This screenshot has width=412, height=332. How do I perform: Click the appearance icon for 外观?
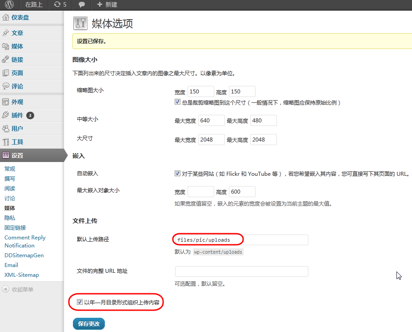coord(5,102)
